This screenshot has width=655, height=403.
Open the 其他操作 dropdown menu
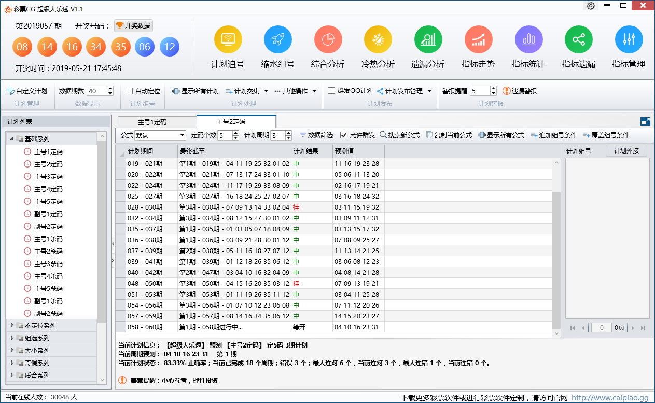pos(296,91)
